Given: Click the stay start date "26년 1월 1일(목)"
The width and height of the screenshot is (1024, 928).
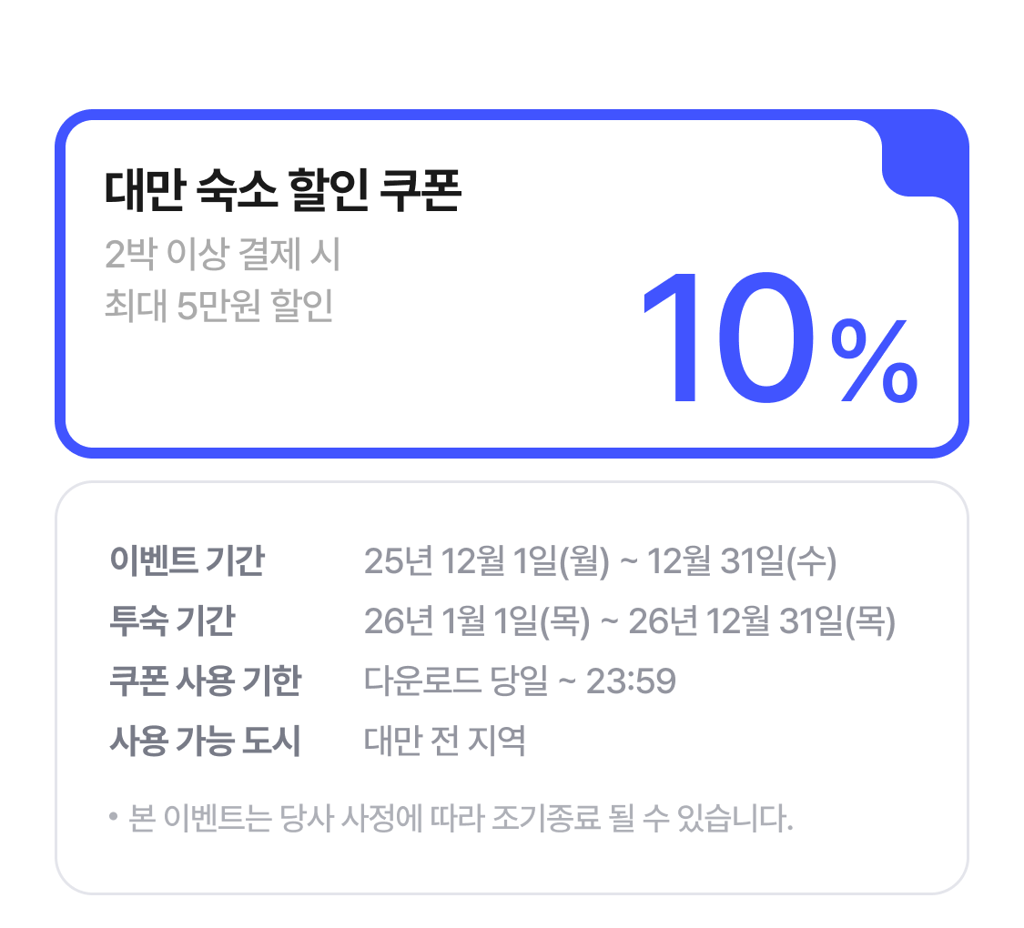Looking at the screenshot, I should 477,622.
